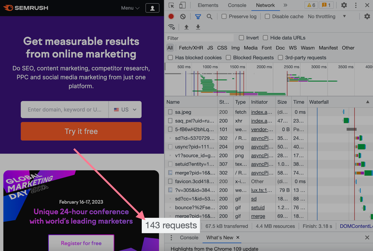373x251 pixels.
Task: Toggle the network filter funnel icon
Action: tap(197, 16)
